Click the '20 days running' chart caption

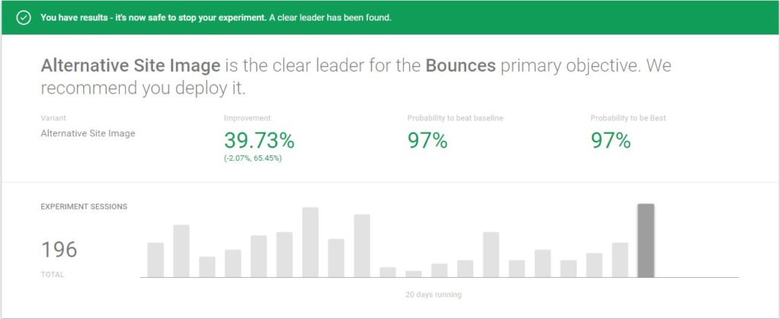pyautogui.click(x=433, y=294)
